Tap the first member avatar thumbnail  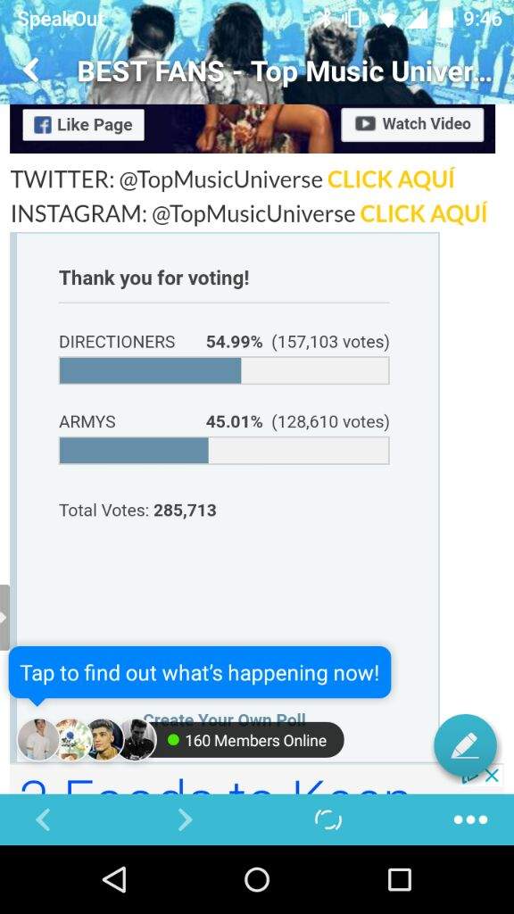pyautogui.click(x=37, y=740)
